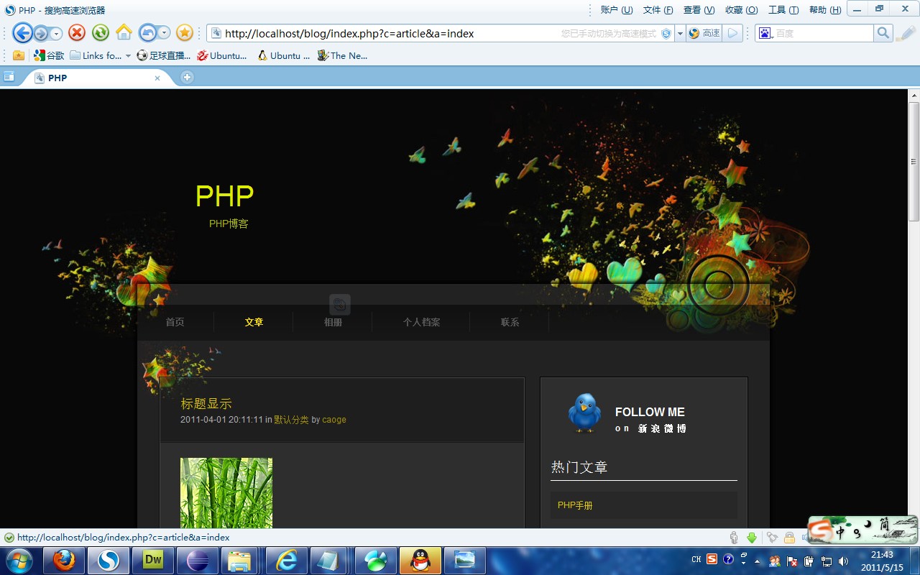The width and height of the screenshot is (920, 575).
Task: Click the undo closed tab icon
Action: point(147,33)
